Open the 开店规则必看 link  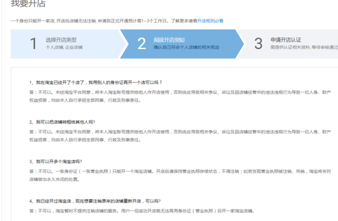210,21
